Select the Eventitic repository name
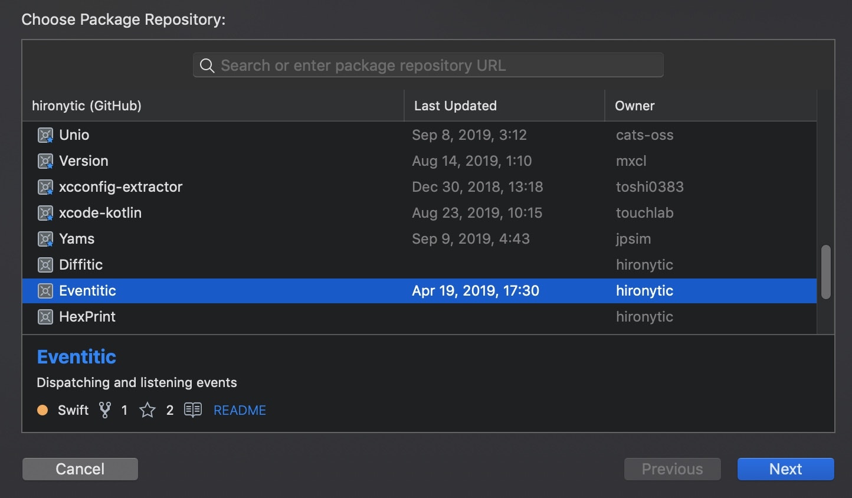The width and height of the screenshot is (852, 498). (x=87, y=291)
